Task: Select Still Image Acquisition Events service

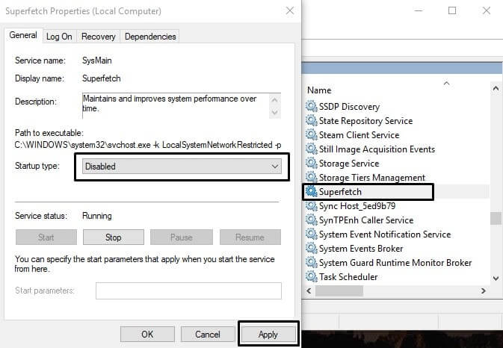Action: pos(377,149)
